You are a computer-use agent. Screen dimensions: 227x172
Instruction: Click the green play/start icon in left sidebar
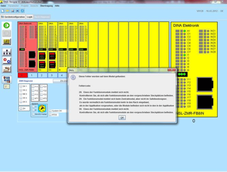pyautogui.click(x=7, y=26)
